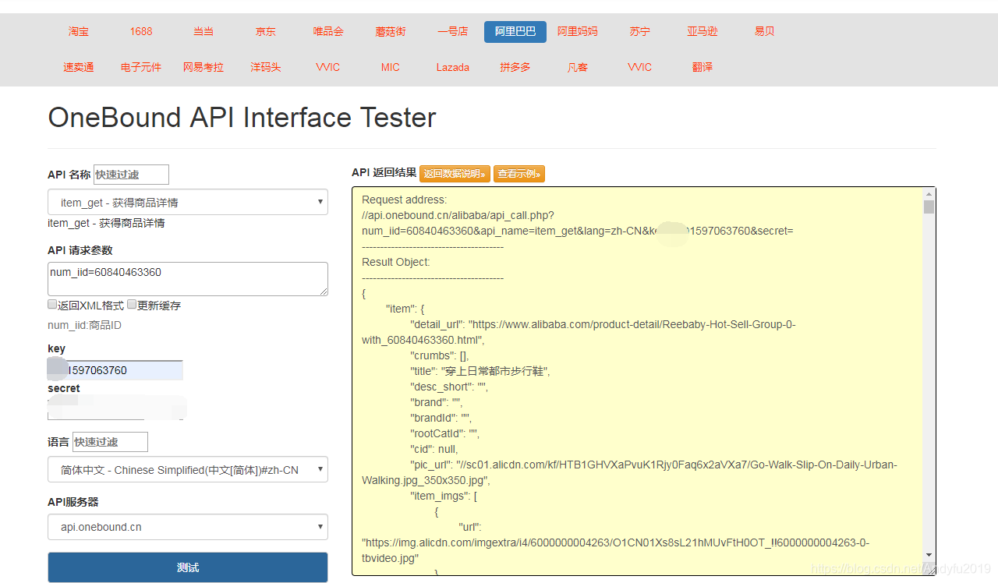Click the result panel scrollbar thumb

click(x=929, y=207)
